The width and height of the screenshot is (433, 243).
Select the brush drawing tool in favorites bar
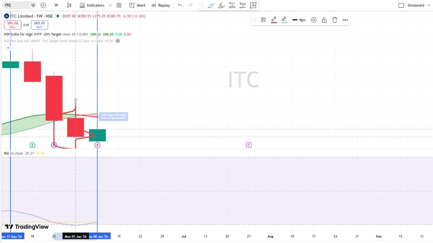tap(211, 5)
